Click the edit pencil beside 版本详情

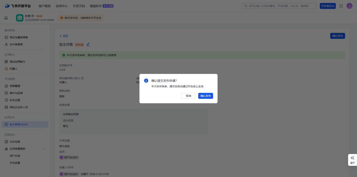(88, 44)
